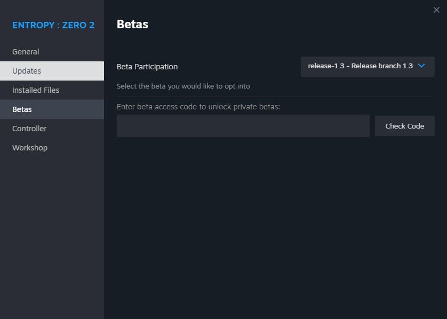Go to the Controller settings tab
Screen dimensions: 447x319
(x=29, y=129)
